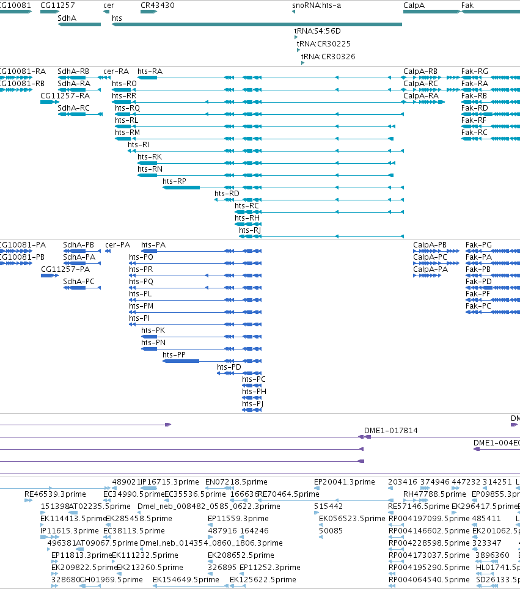The width and height of the screenshot is (520, 589).
Task: Select the EK125622.5prime label
Action: 263,580
